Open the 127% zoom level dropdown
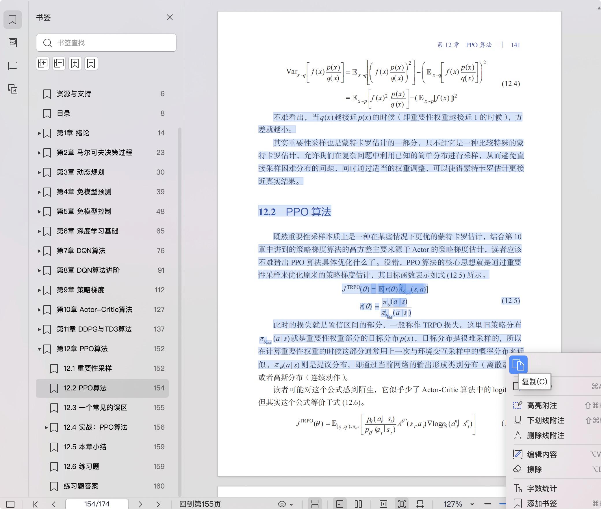601x509 pixels. pos(472,504)
